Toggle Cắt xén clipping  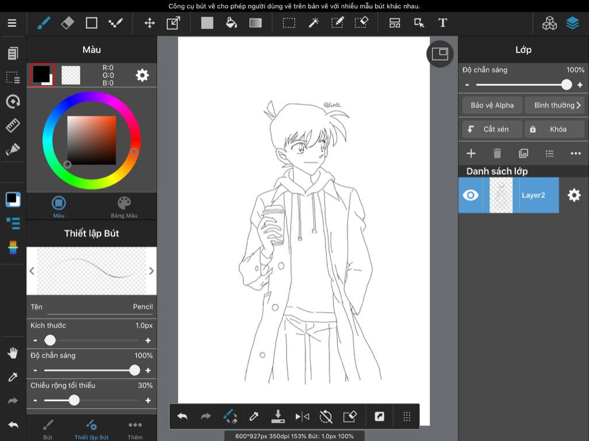(492, 129)
